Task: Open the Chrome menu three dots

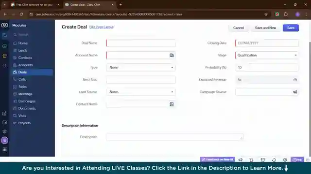Action: [x=306, y=14]
